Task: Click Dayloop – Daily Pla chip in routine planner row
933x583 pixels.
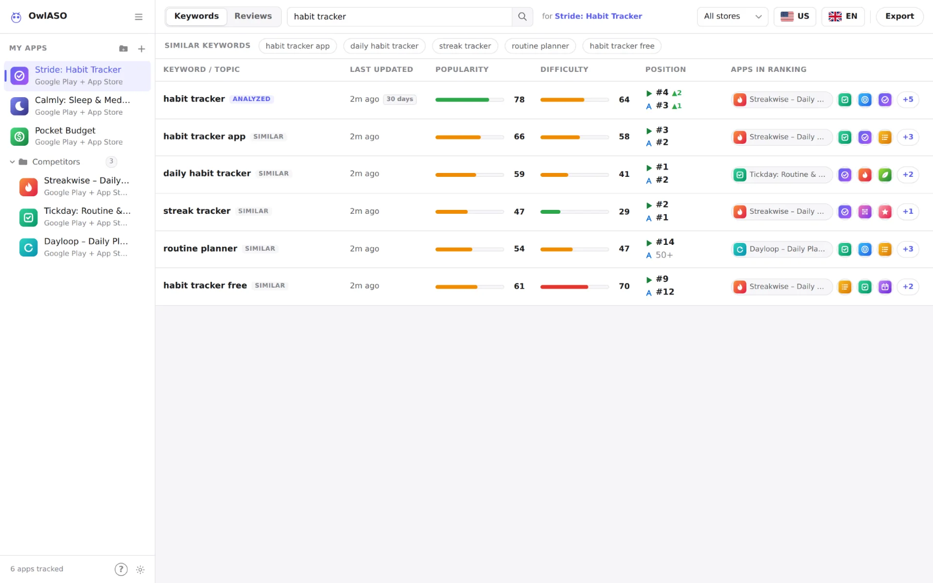Action: 782,249
